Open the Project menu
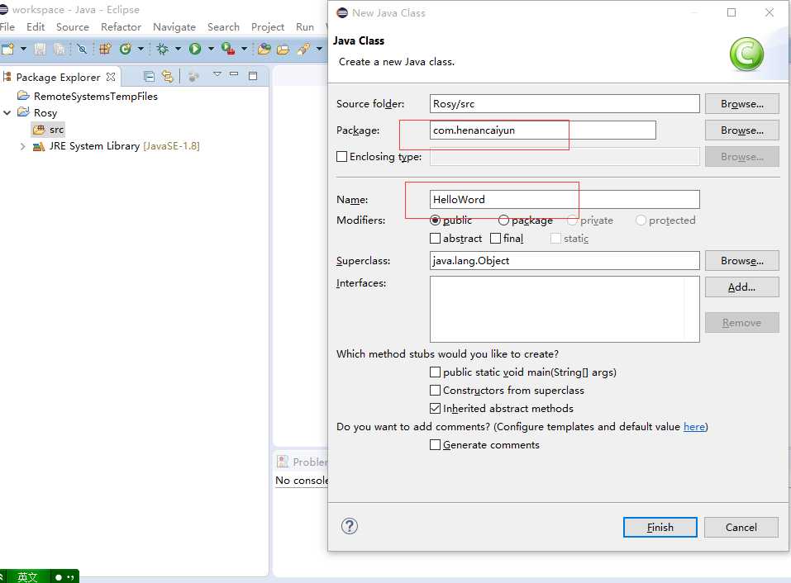Image resolution: width=791 pixels, height=583 pixels. click(268, 26)
